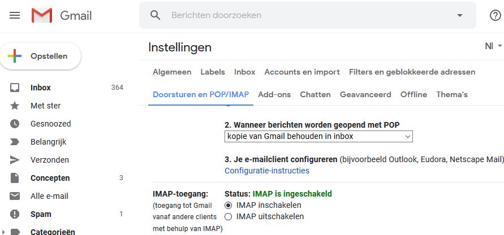Open Starred via the star icon
The image size is (504, 235).
[x=15, y=106]
